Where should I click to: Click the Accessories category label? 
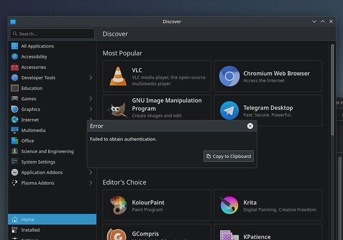33,67
